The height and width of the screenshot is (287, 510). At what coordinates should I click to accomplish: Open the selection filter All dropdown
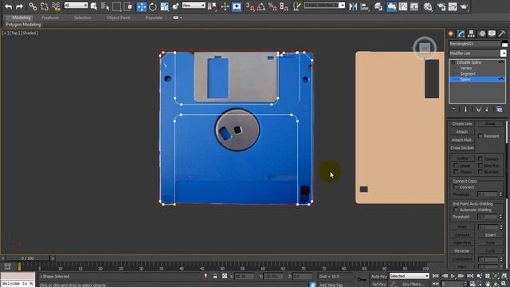[76, 6]
